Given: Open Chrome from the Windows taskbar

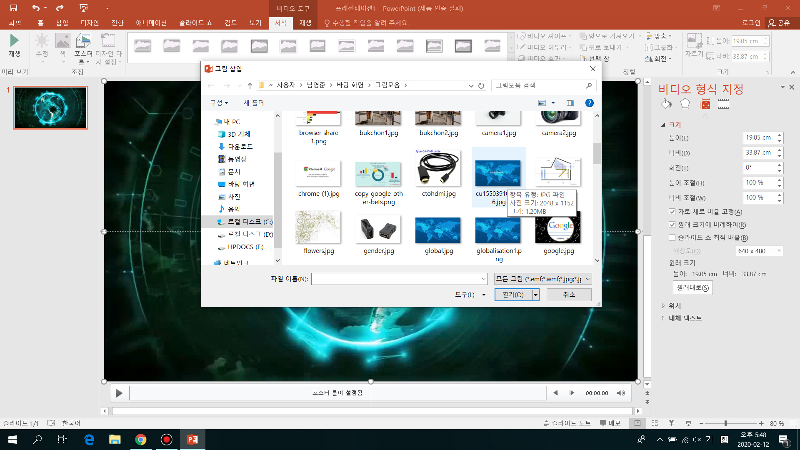Looking at the screenshot, I should (141, 440).
